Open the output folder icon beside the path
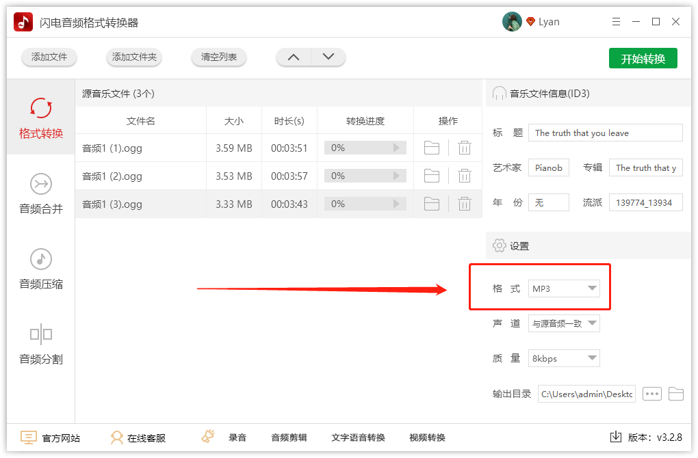The height and width of the screenshot is (458, 698). [x=675, y=394]
